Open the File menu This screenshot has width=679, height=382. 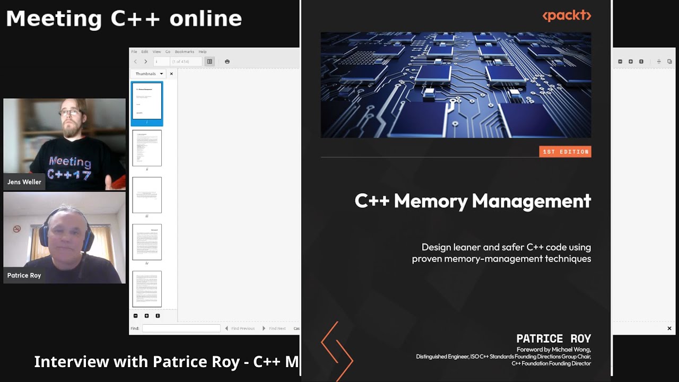point(134,51)
